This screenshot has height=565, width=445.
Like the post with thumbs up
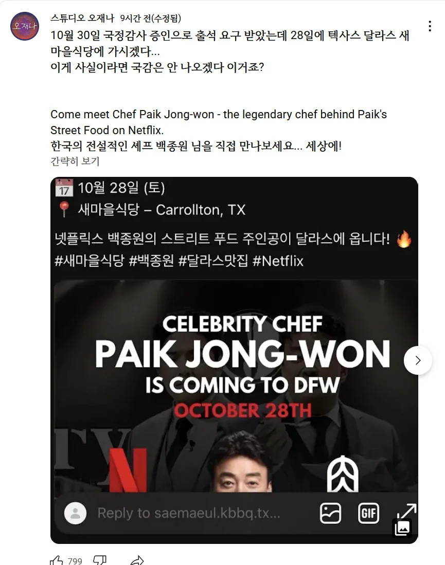tap(57, 560)
